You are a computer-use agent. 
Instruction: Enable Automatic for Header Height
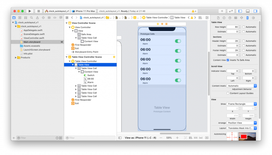244,41
